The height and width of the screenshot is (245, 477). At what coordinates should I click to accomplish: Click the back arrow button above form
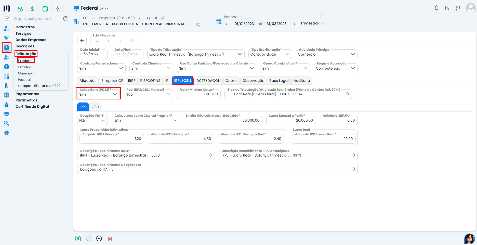[x=82, y=41]
